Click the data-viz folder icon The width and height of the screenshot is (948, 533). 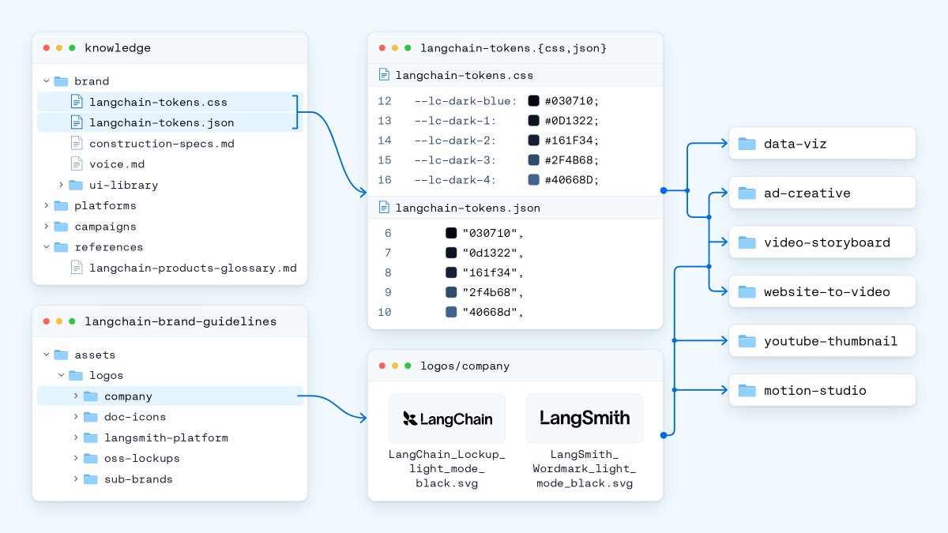(x=747, y=144)
